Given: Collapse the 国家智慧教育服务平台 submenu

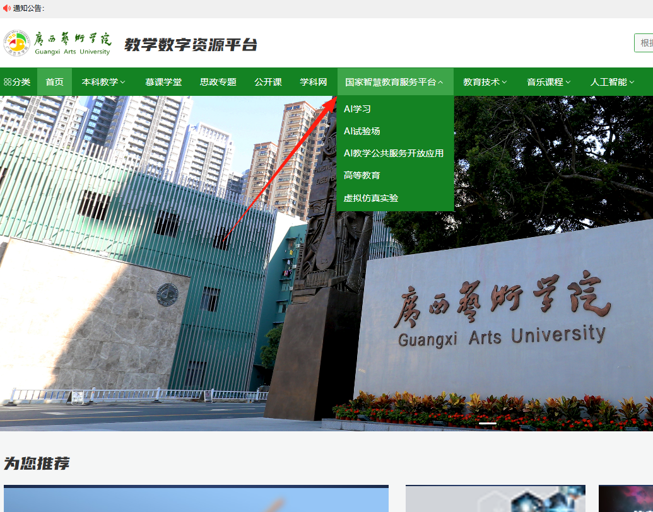Looking at the screenshot, I should 396,81.
